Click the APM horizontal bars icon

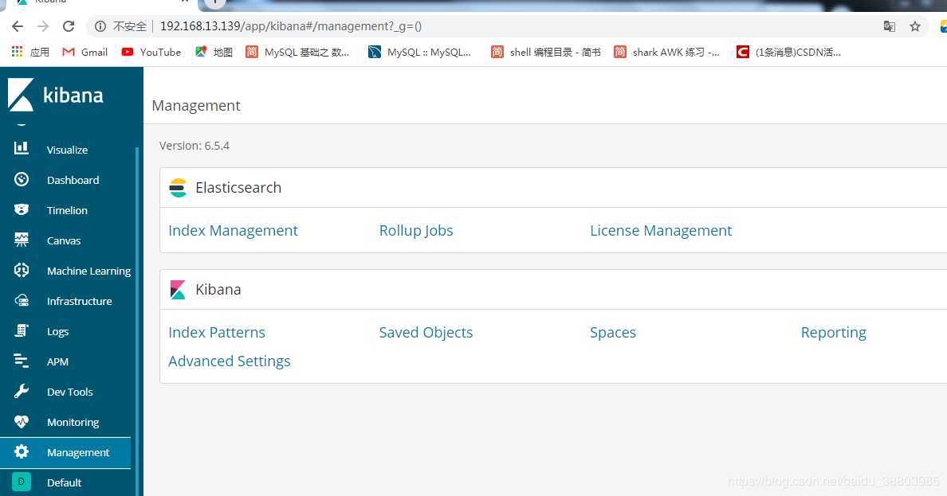22,361
